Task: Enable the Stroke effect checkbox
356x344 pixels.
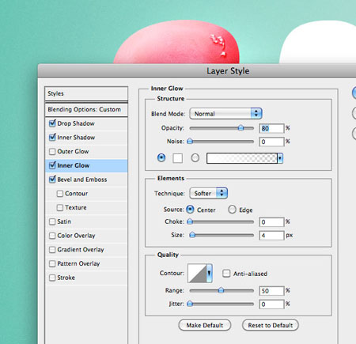Action: coord(52,278)
